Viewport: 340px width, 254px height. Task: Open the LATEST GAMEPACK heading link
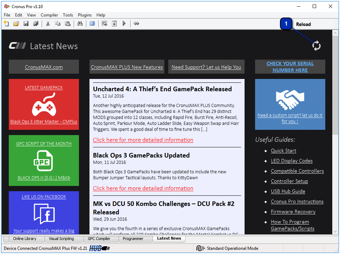pos(44,88)
